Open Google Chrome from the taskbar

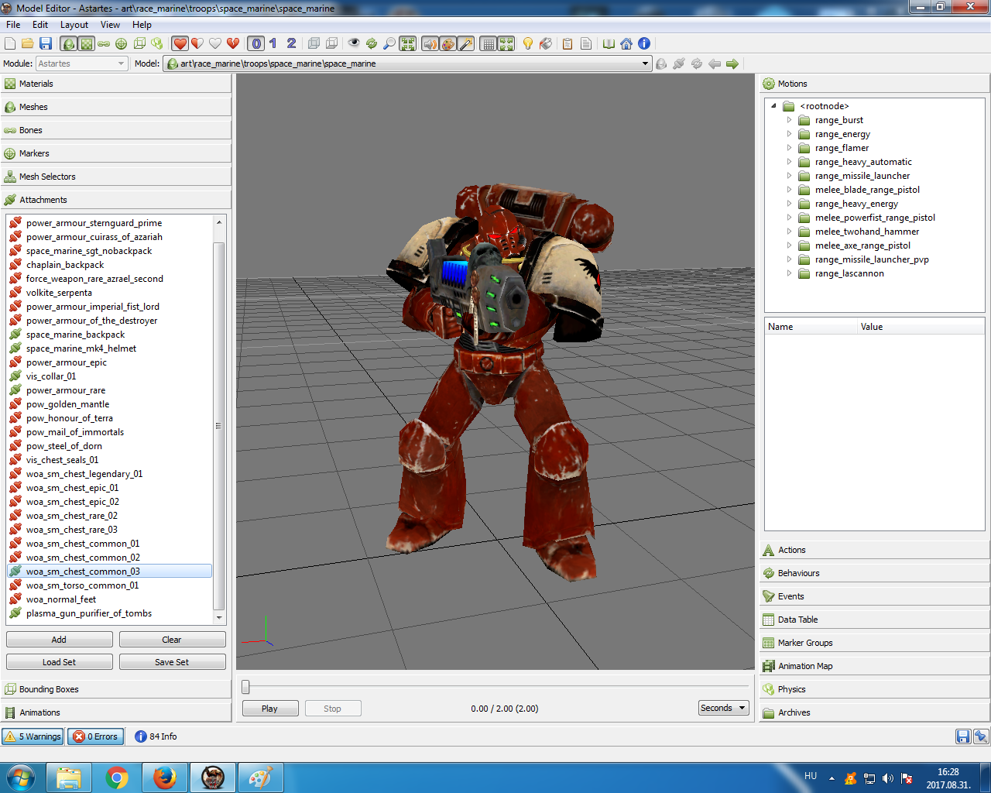(x=117, y=778)
